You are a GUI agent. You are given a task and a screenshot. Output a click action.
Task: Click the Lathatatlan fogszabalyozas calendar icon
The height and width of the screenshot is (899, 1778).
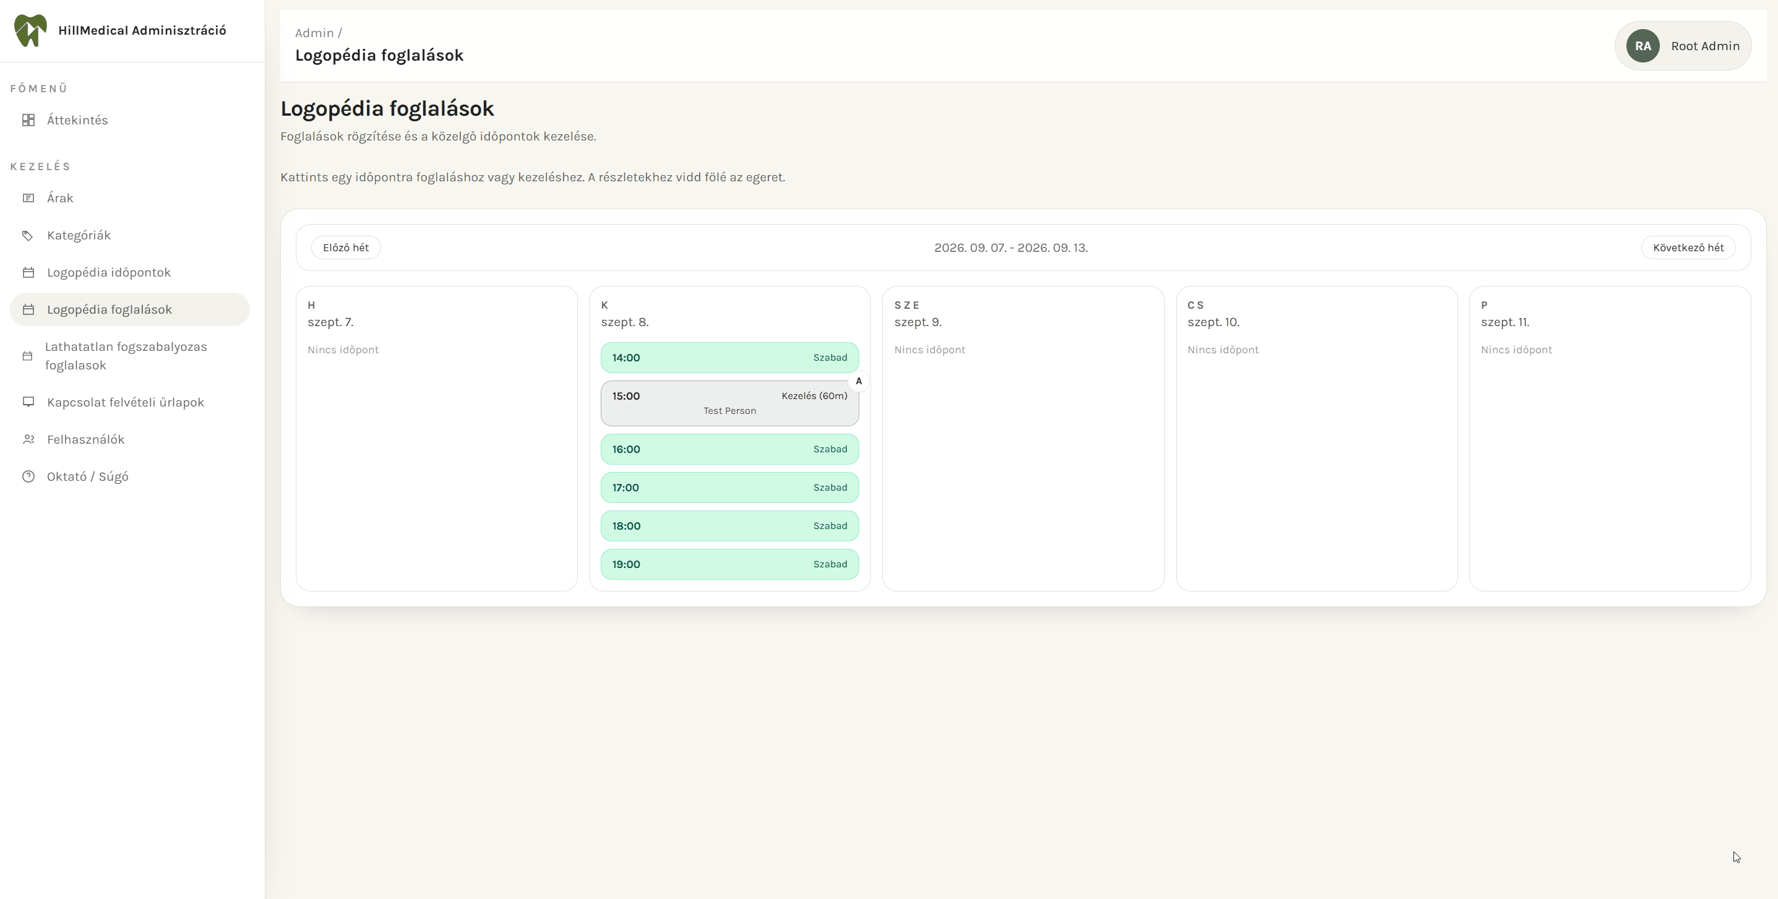[28, 356]
